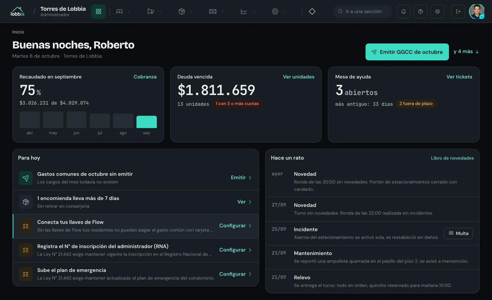The height and width of the screenshot is (300, 492).
Task: Click Emitir for October gastos comunes
Action: (x=241, y=178)
